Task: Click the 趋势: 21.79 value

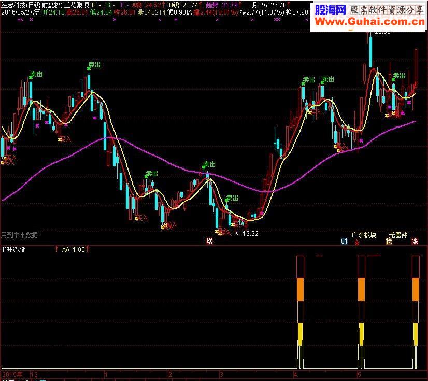Action: [x=223, y=5]
